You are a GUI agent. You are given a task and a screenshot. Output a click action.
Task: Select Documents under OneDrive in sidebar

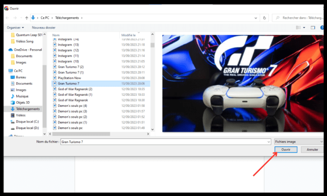(x=22, y=56)
